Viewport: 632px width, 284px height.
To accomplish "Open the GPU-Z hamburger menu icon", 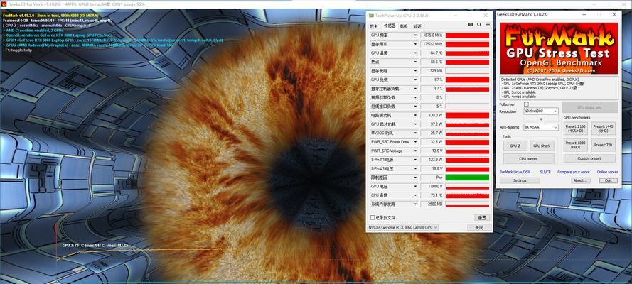I will (x=487, y=25).
